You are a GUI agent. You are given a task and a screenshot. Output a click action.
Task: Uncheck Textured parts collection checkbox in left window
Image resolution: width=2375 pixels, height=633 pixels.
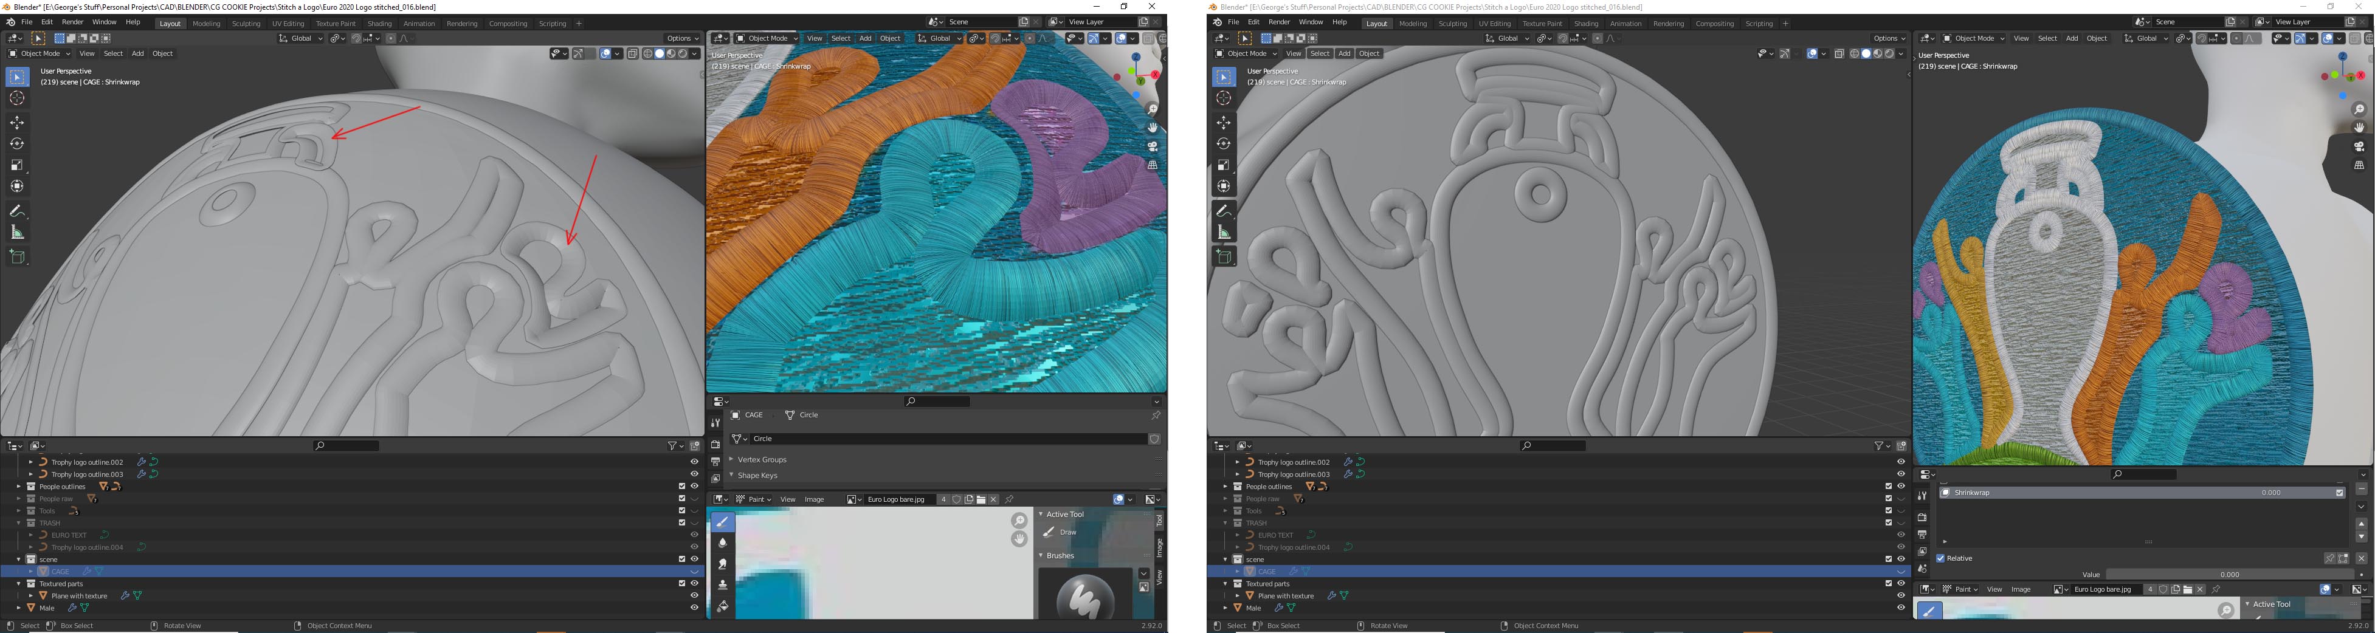(x=682, y=583)
